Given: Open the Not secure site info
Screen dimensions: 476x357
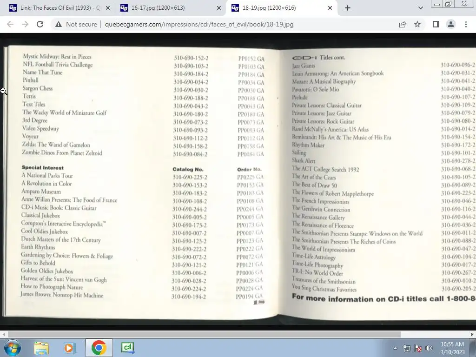Looking at the screenshot, I should click(x=76, y=24).
